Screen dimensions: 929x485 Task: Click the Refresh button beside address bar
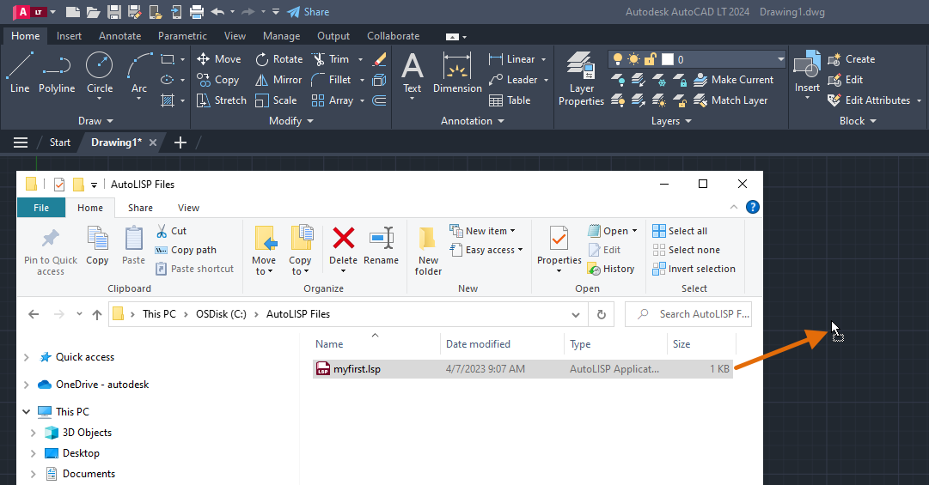coord(602,315)
